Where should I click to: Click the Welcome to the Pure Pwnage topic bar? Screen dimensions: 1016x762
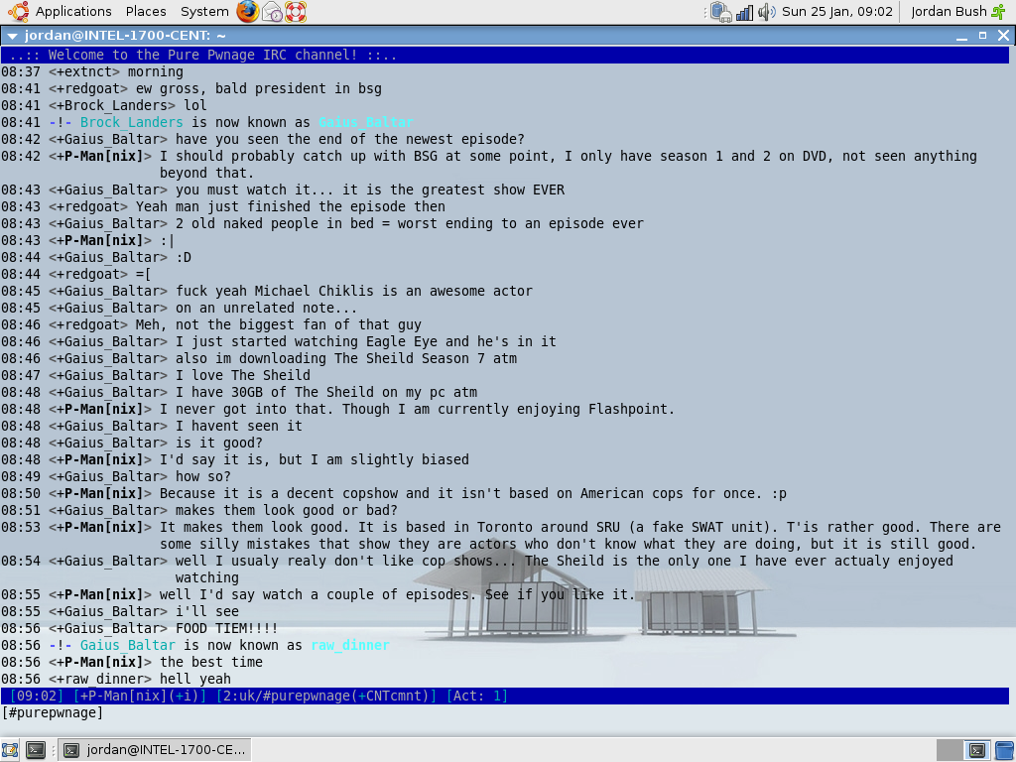505,56
